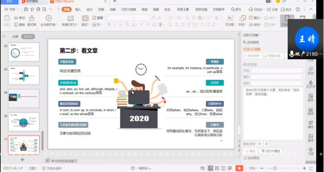Open the Animation ribbon tab
Image resolution: width=324 pixels, height=172 pixels.
113,9
